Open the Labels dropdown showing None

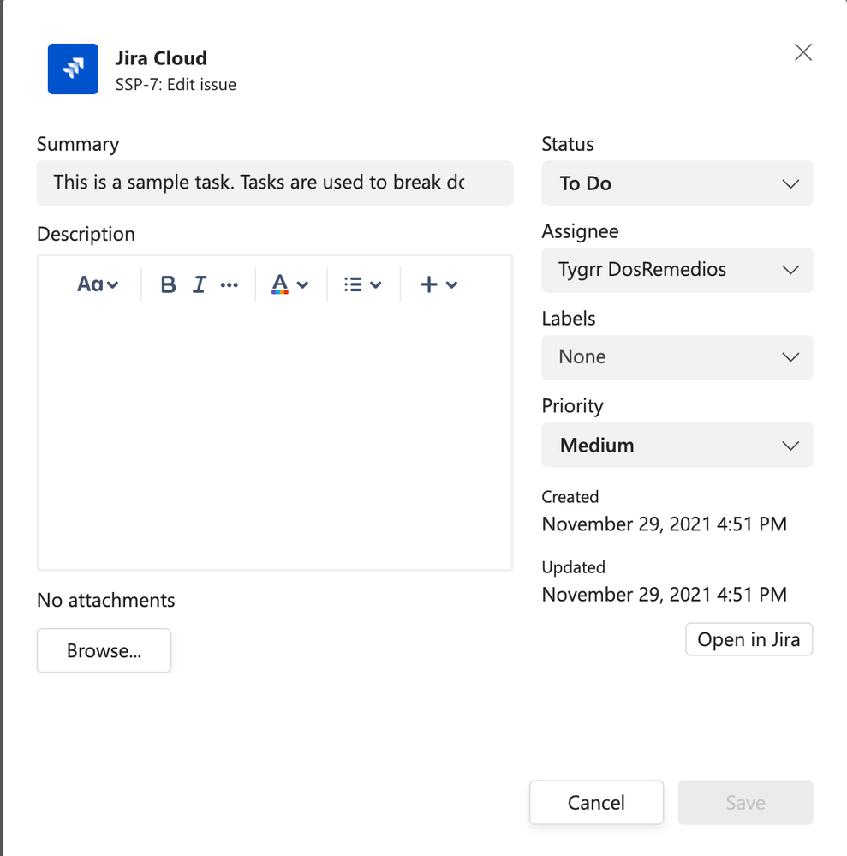677,357
